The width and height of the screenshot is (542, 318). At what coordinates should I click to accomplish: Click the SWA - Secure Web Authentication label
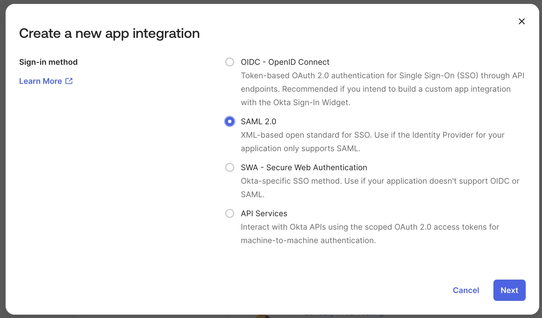click(304, 167)
